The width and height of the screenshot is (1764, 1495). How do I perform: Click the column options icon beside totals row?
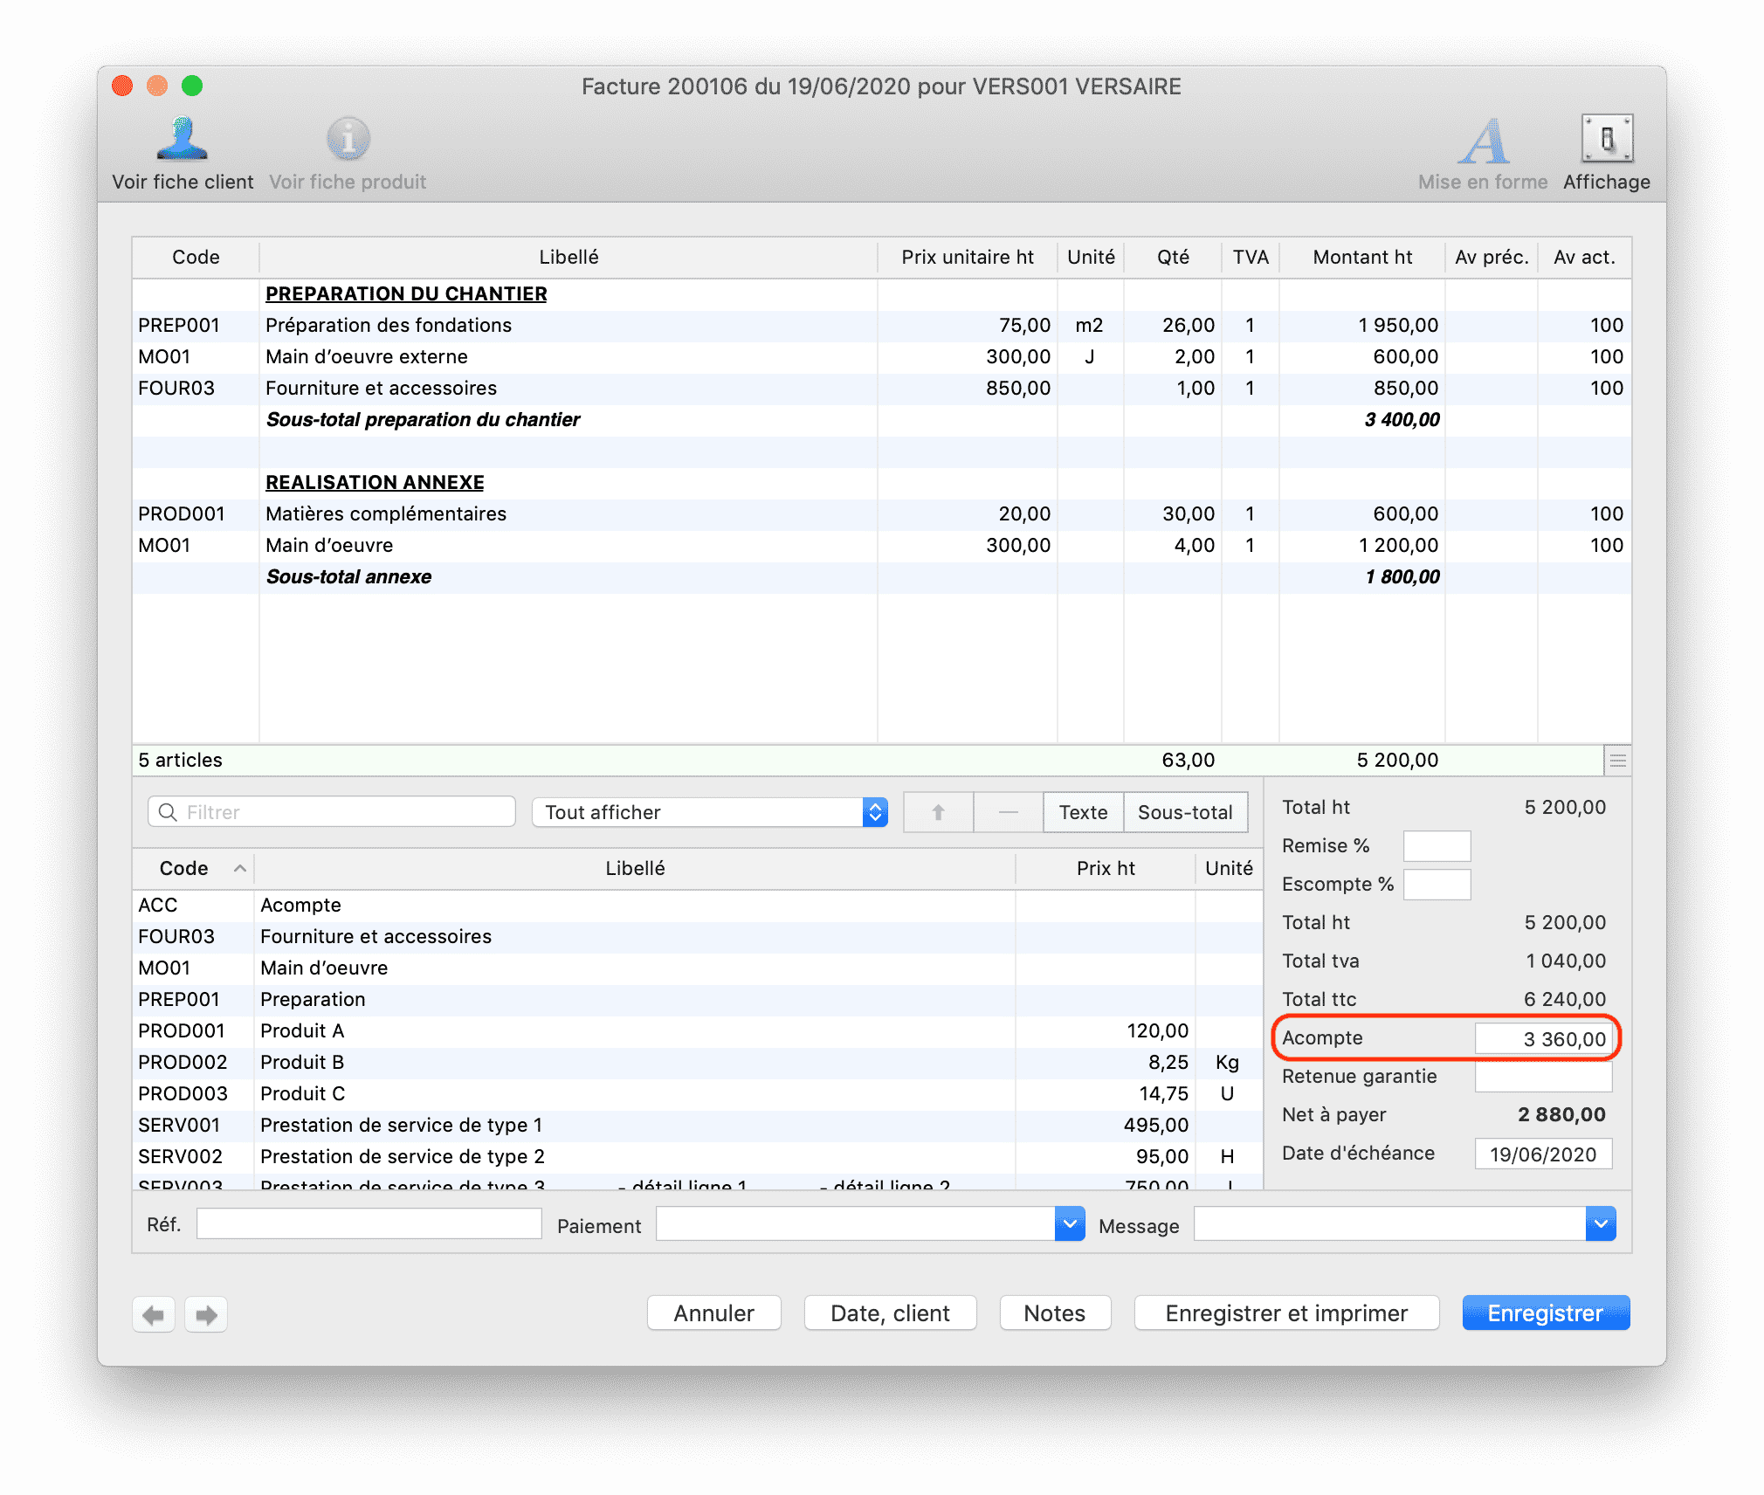[x=1617, y=761]
